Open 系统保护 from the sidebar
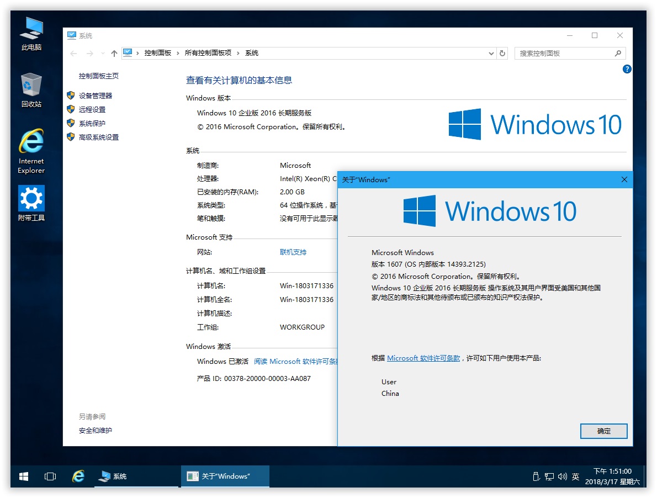The height and width of the screenshot is (498, 657). [92, 123]
